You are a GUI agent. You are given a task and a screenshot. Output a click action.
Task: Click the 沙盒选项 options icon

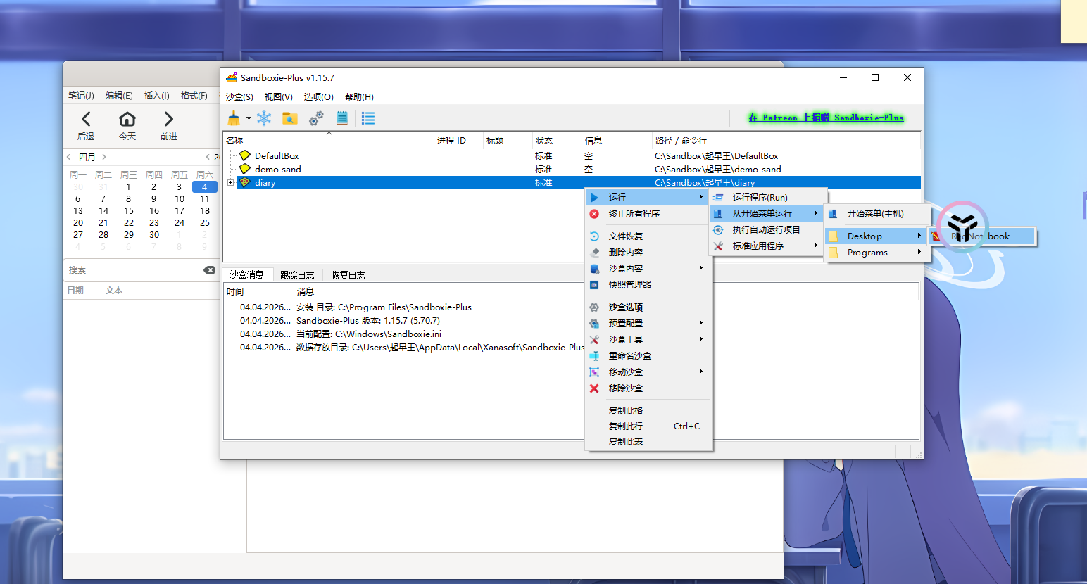pos(594,307)
